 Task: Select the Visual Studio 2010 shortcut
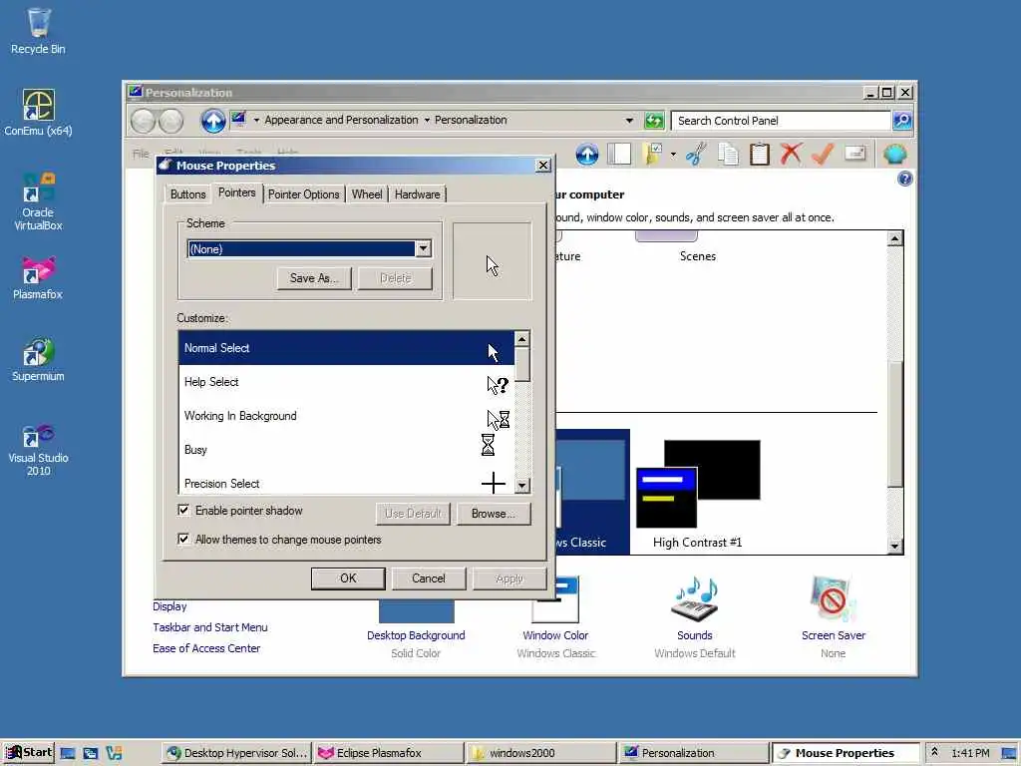(x=38, y=450)
